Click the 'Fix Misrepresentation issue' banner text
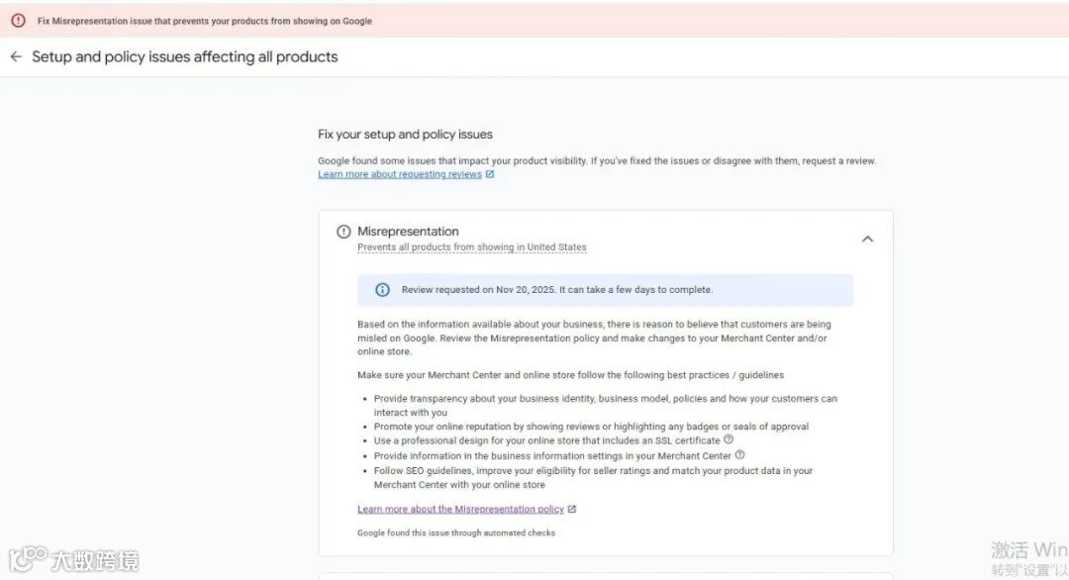Screen dimensions: 1069x580 click(x=205, y=21)
